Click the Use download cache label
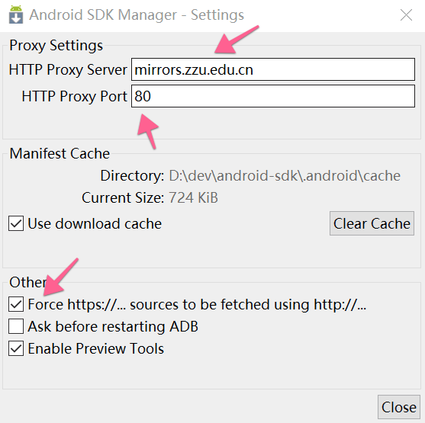The height and width of the screenshot is (423, 425). 95,223
